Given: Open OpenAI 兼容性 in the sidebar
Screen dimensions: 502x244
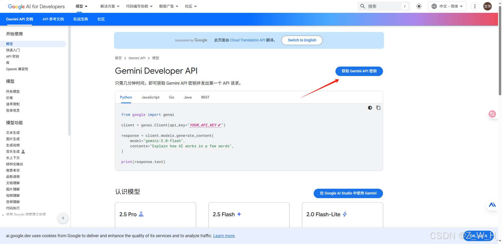Looking at the screenshot, I should [17, 69].
